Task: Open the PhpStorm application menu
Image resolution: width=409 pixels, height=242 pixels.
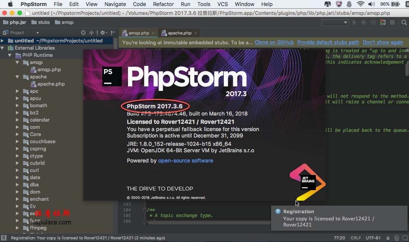Action: pos(34,4)
